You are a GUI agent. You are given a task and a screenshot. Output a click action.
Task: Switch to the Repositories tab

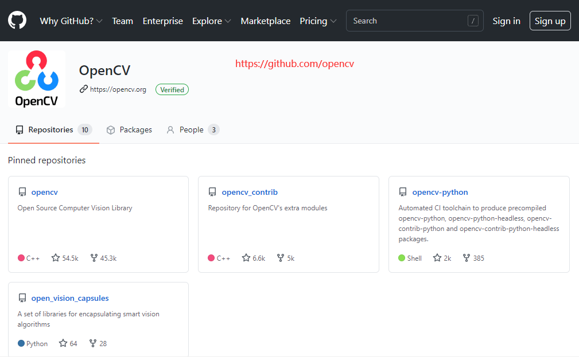(x=53, y=130)
